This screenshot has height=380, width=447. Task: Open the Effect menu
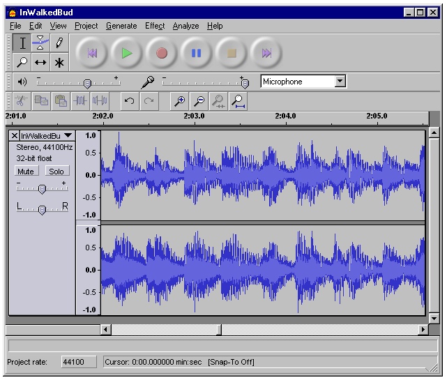point(155,26)
